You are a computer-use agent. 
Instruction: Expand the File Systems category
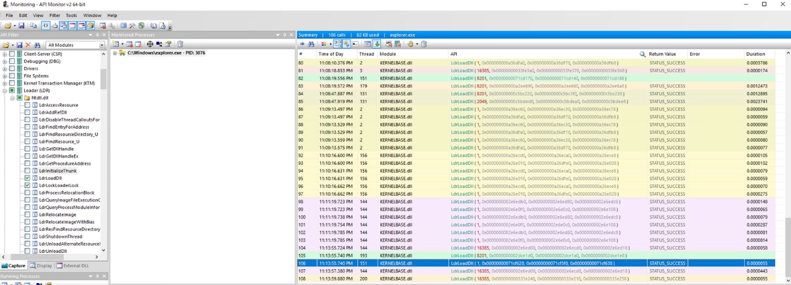(x=5, y=76)
